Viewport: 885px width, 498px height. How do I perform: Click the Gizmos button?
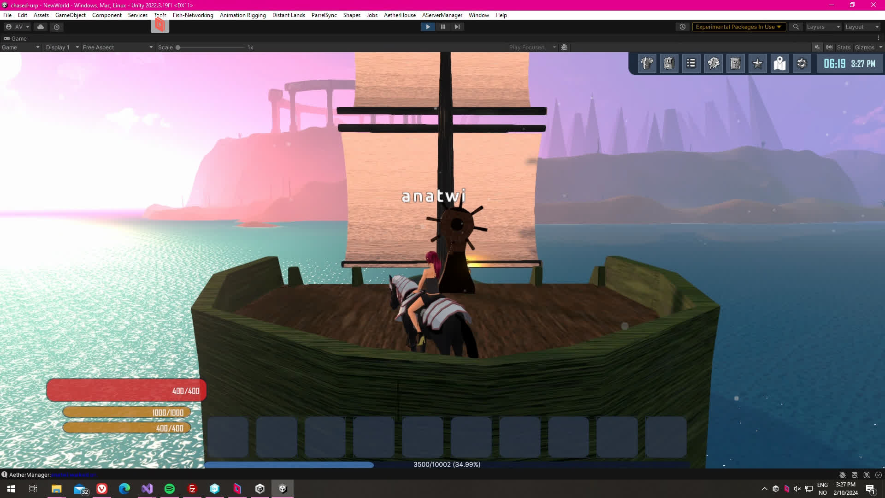[864, 47]
